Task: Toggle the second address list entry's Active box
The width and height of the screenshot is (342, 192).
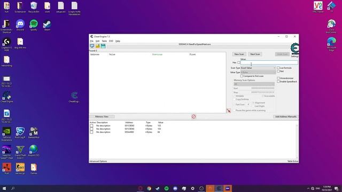Action: tap(91, 129)
